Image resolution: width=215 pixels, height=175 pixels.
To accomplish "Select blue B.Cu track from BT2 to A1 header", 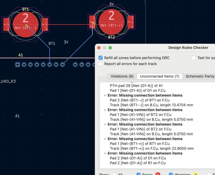I will 78,49.
